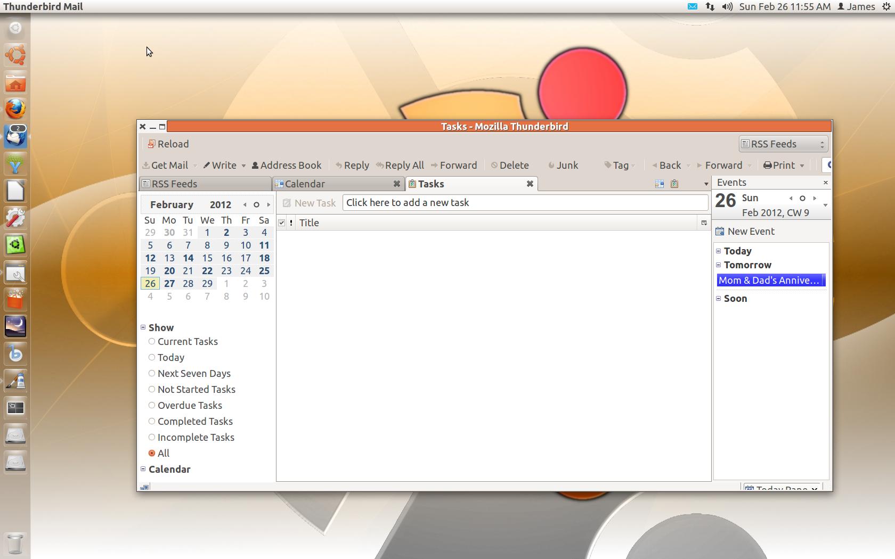The image size is (895, 559).
Task: Click the completed checkmark column header
Action: [282, 223]
